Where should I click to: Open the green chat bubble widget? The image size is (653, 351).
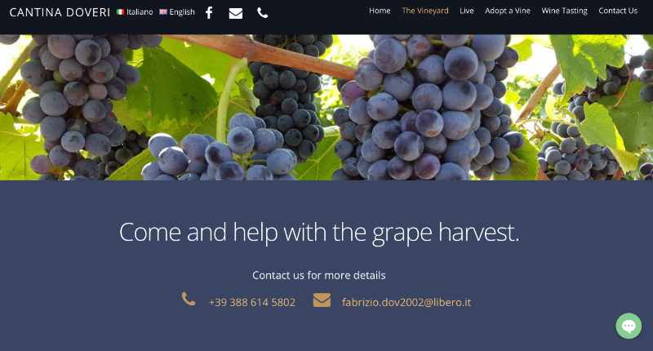(629, 326)
